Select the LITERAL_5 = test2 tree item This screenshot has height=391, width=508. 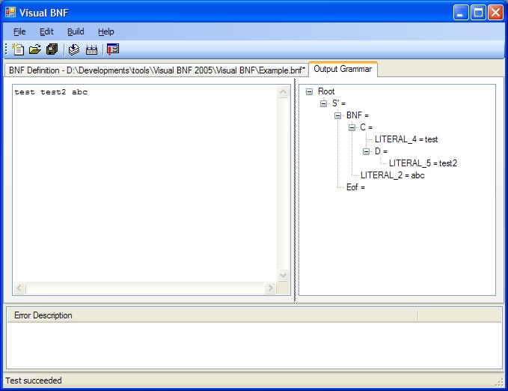[423, 163]
